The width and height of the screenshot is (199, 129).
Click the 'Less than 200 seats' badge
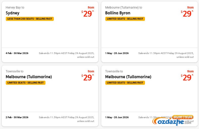[x=30, y=19]
